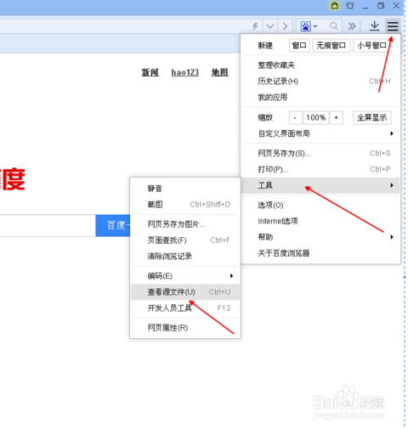This screenshot has width=408, height=429.
Task: Choose 页面查找(F) in submenu
Action: (185, 240)
